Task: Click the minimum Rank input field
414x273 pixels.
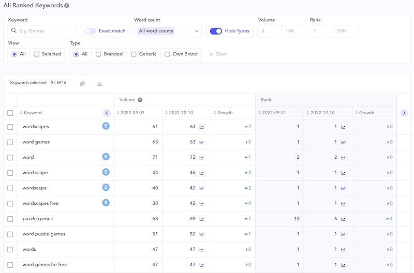Action: (x=321, y=31)
